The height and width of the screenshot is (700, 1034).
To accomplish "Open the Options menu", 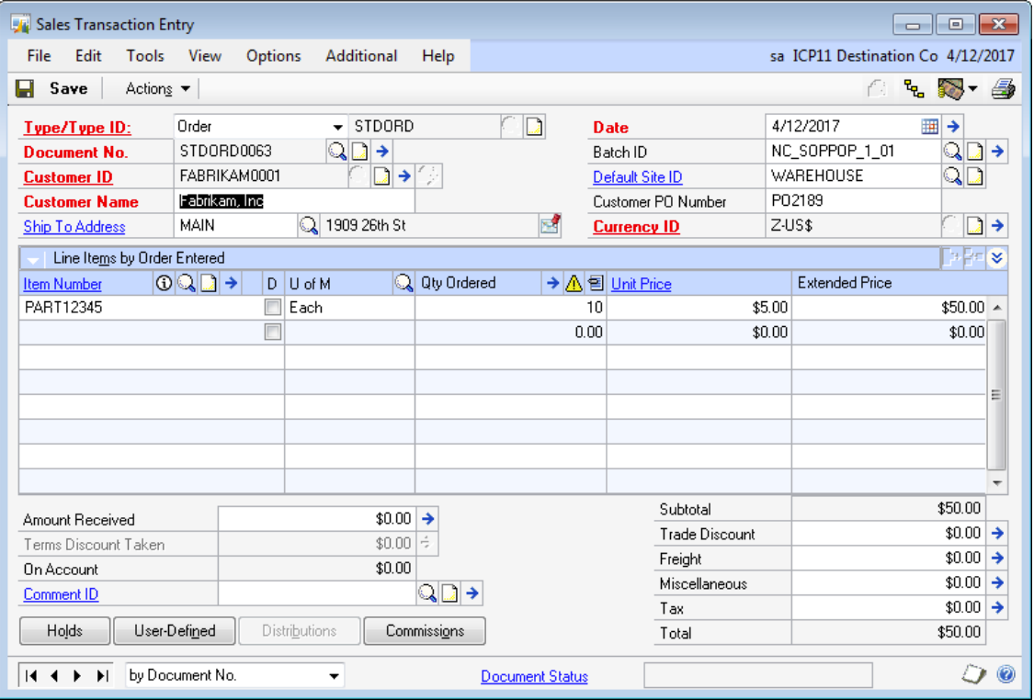I will tap(273, 56).
